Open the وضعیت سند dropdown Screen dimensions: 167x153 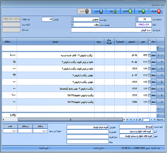pos(72,25)
